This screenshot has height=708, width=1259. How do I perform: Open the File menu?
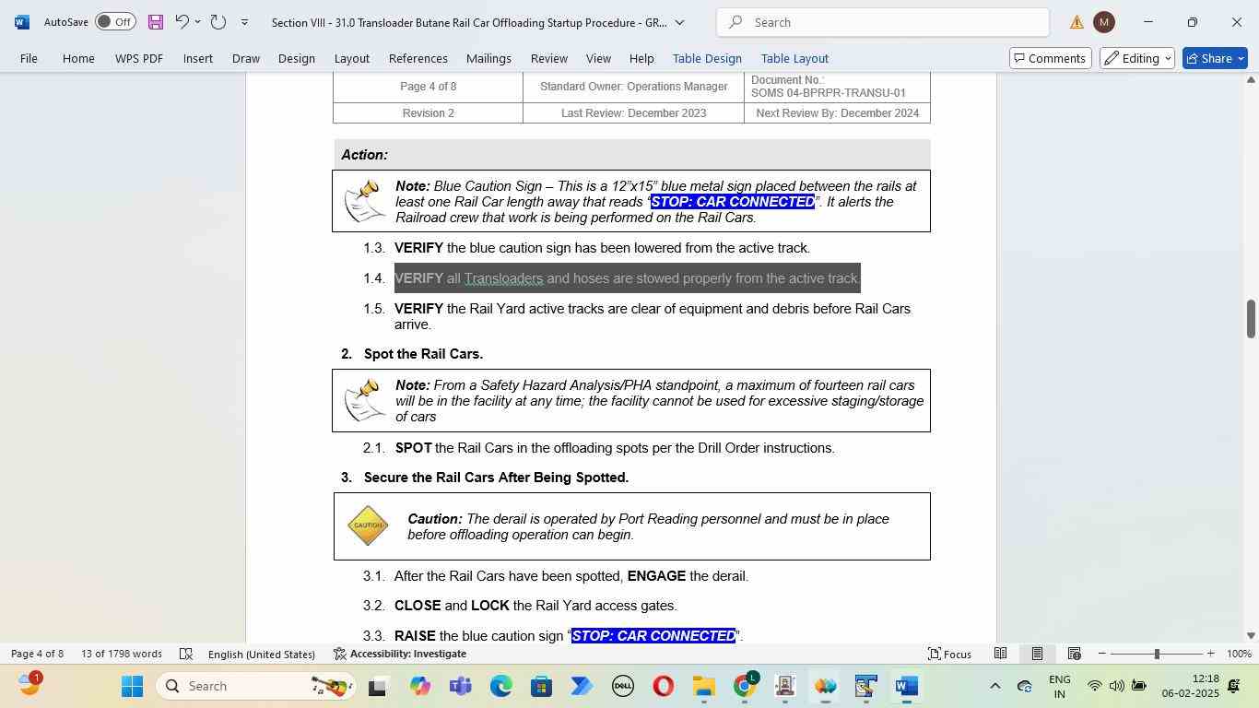click(29, 58)
